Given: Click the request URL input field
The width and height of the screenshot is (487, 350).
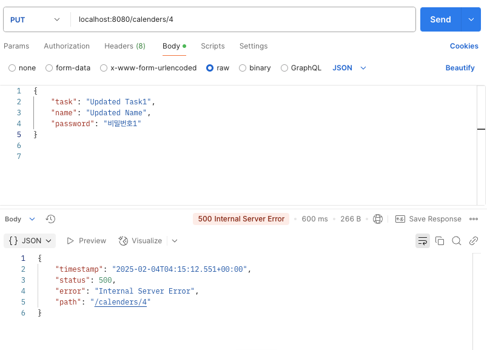Looking at the screenshot, I should point(243,19).
